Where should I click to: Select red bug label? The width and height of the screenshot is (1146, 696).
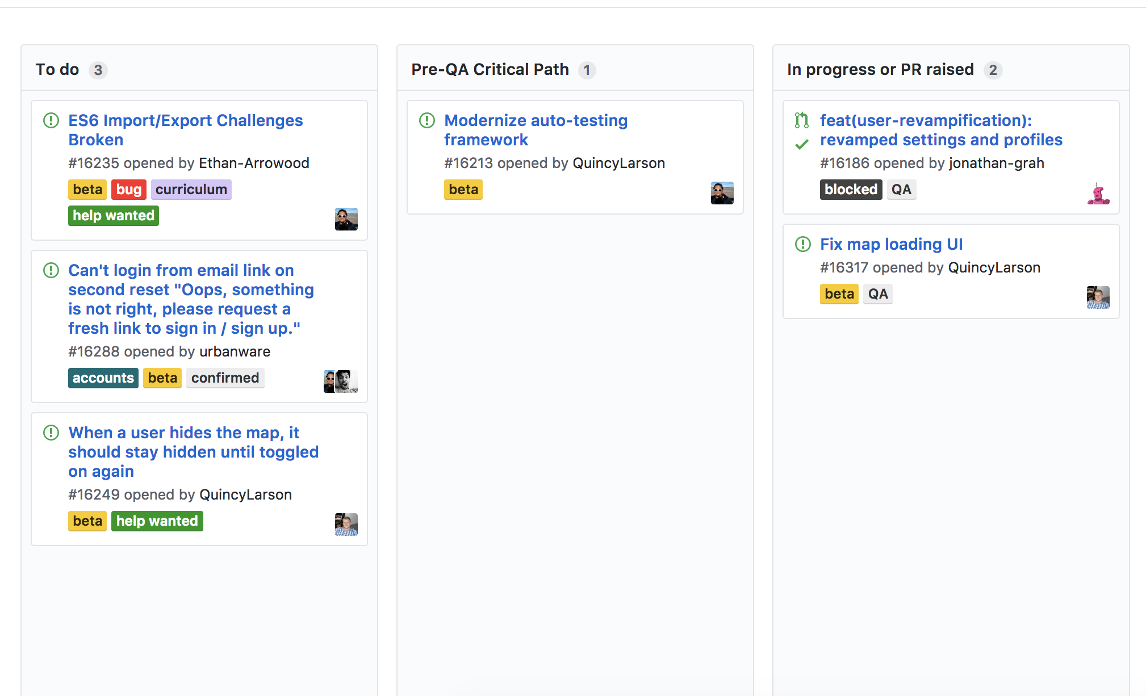(129, 190)
